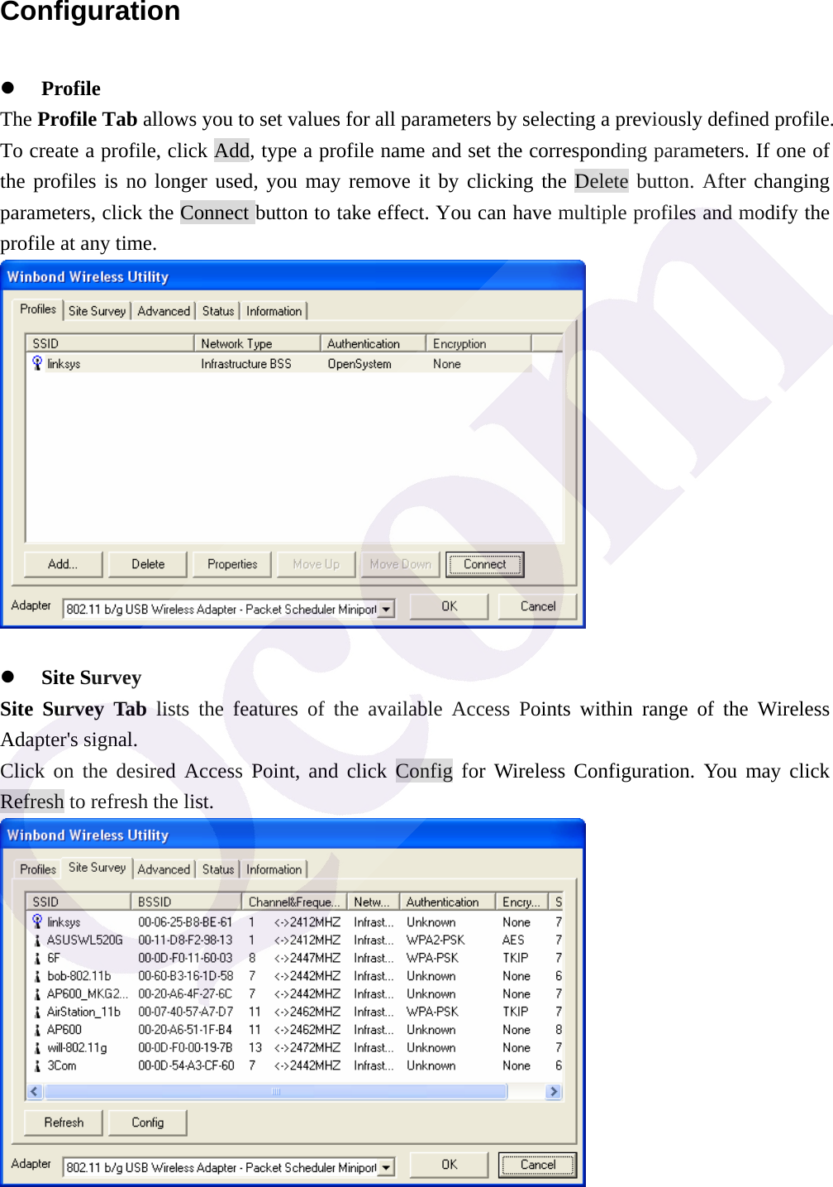Viewport: 833px width, 1187px height.
Task: Click the right arrow of the horizontal scrollbar
Action: [x=554, y=1092]
